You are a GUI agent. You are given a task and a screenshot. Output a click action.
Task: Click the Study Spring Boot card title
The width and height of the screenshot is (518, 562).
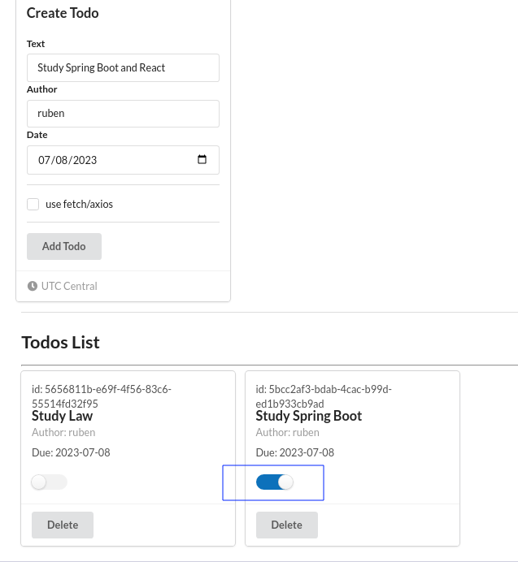click(309, 416)
